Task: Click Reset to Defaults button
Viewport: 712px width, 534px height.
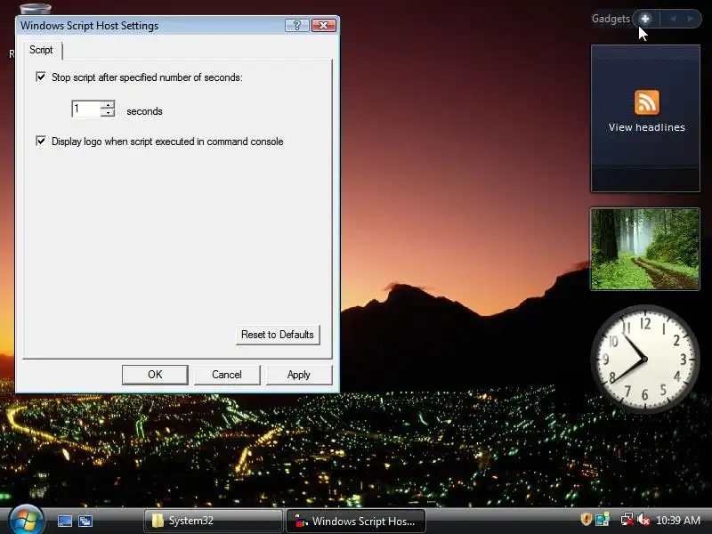Action: click(278, 335)
